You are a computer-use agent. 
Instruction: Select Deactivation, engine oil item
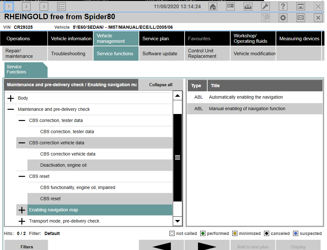click(100, 165)
